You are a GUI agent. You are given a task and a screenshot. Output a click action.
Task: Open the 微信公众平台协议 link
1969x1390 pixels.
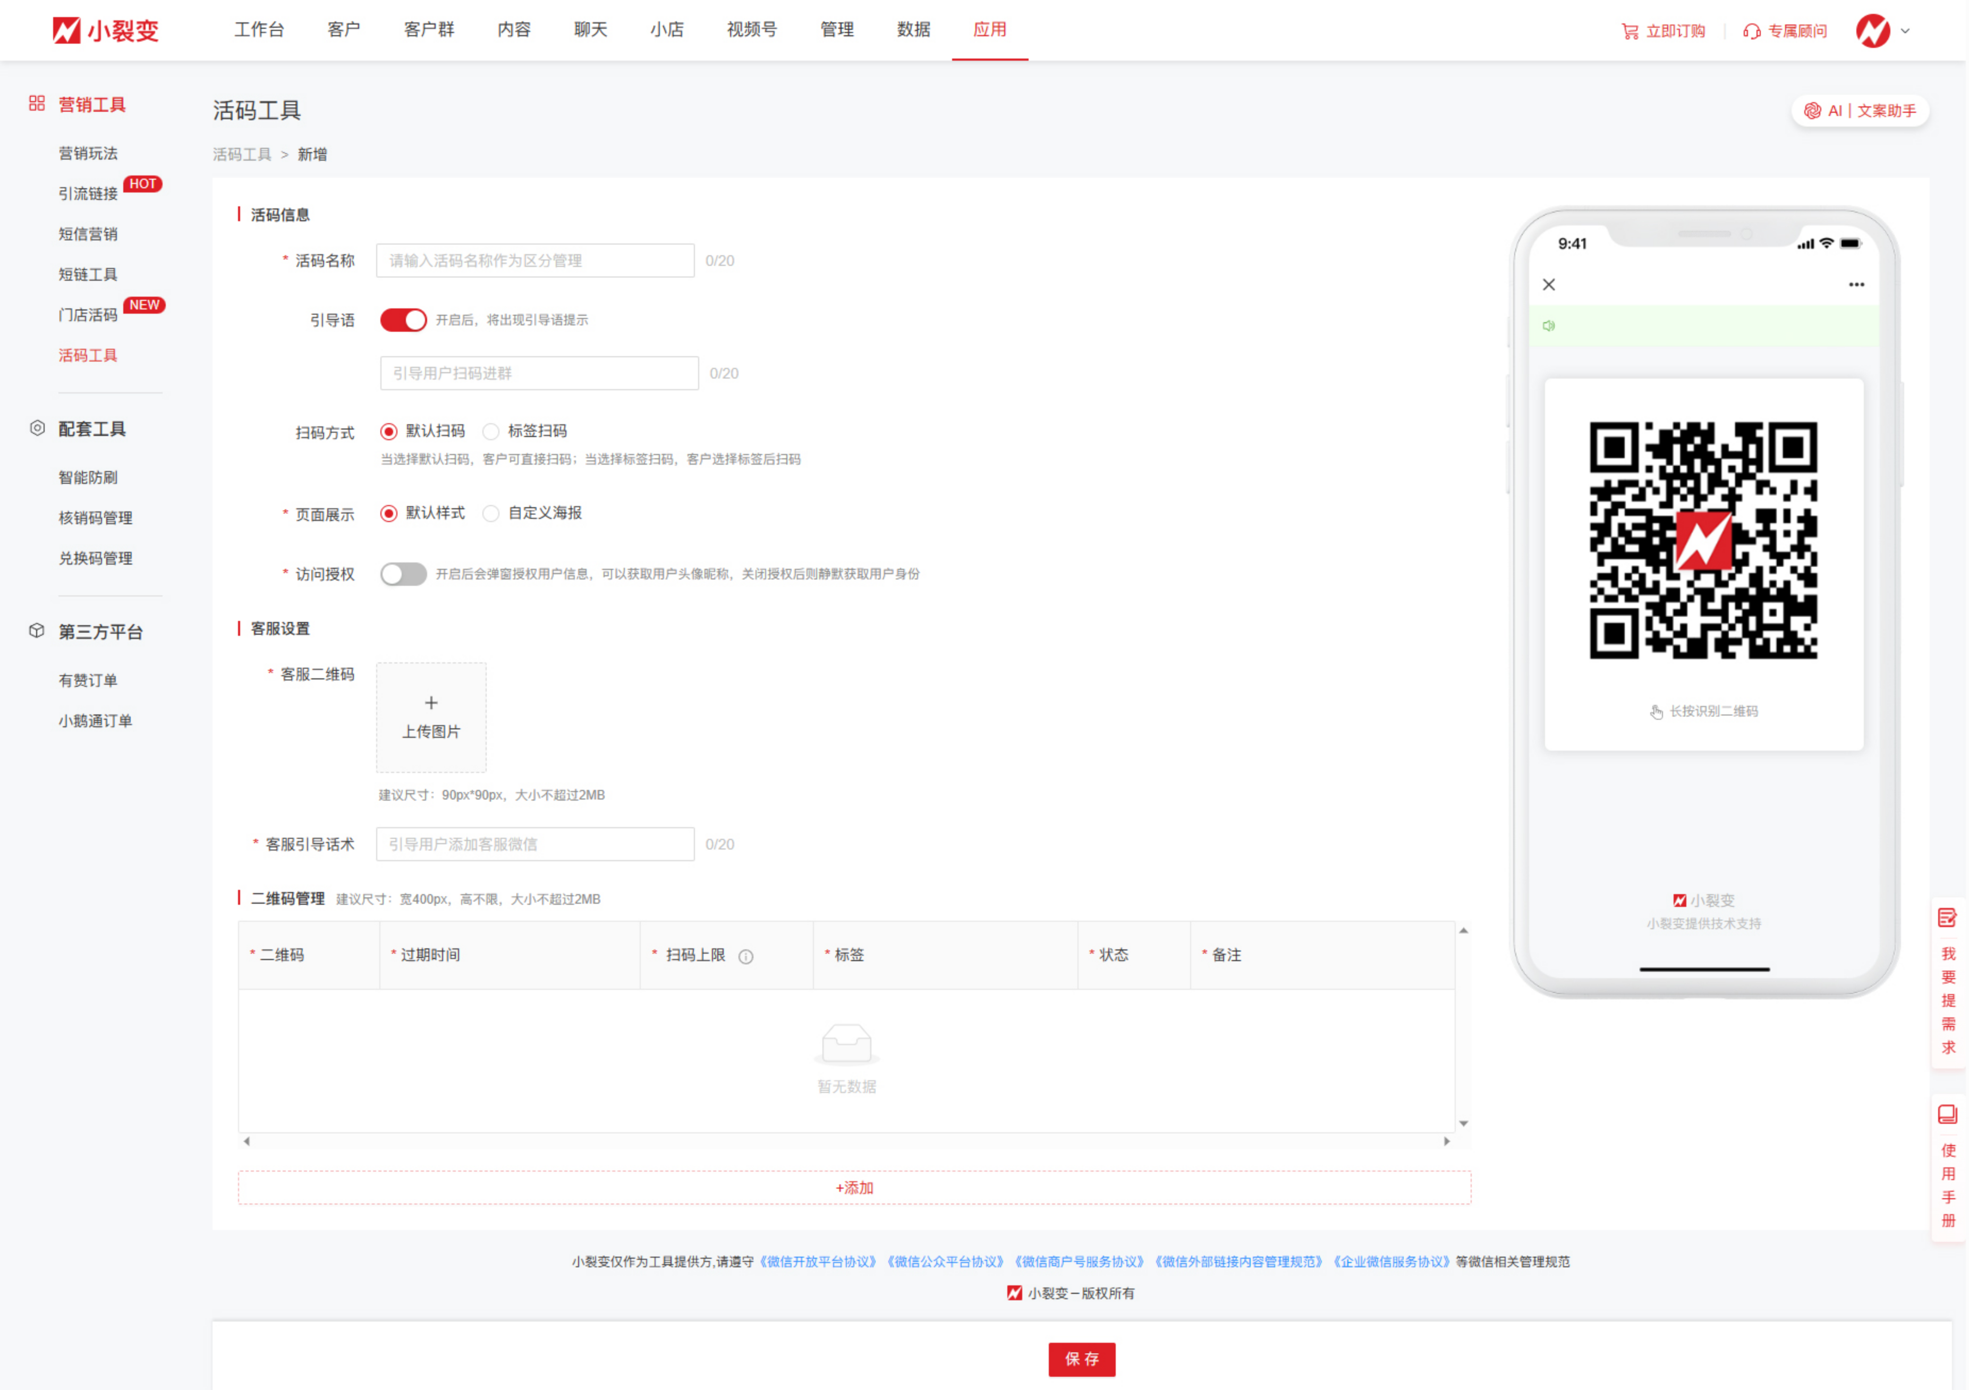[946, 1261]
